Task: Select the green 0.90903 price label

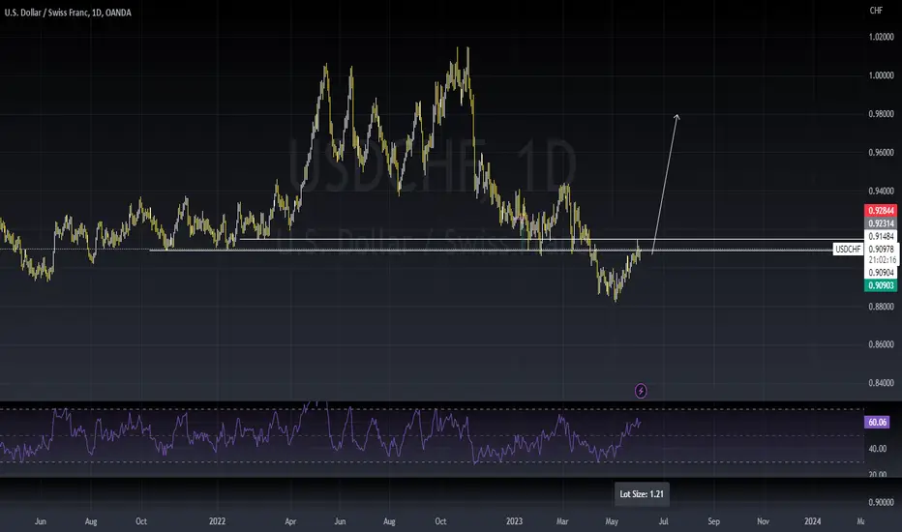Action: pos(881,285)
